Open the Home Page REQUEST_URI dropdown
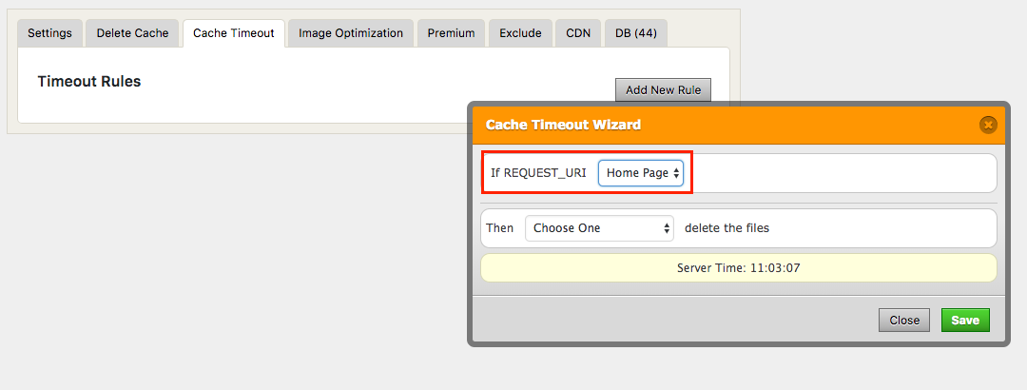Viewport: 1027px width, 390px height. 641,173
